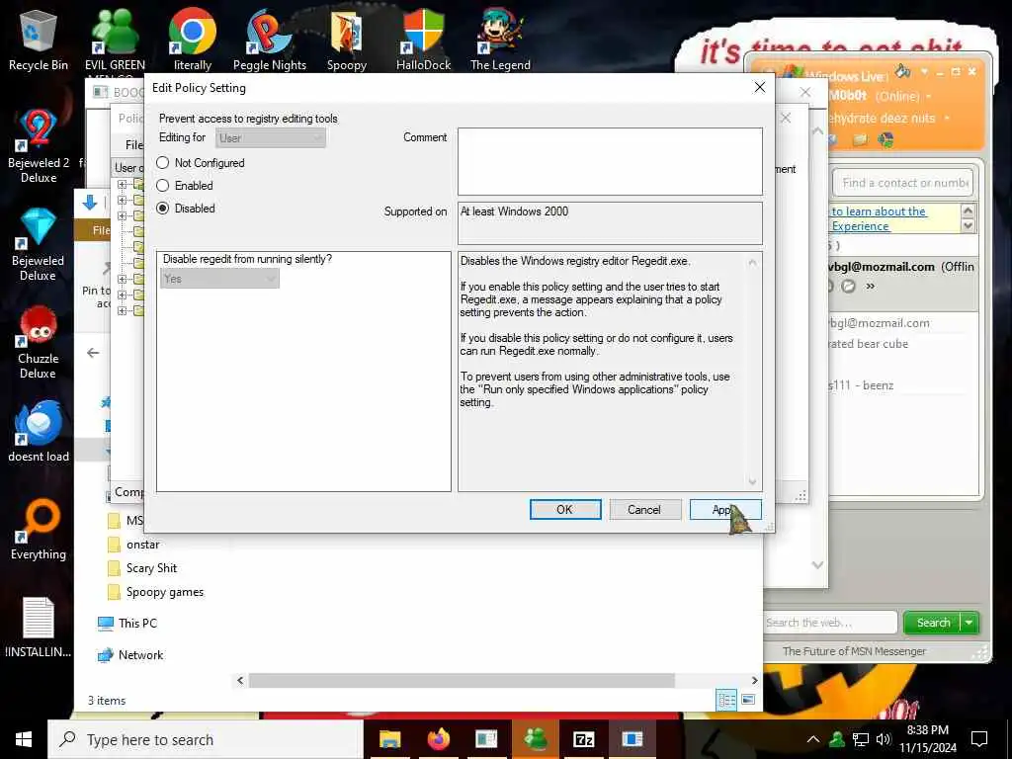Click the Messenger tray icon
1012x759 pixels.
coord(837,739)
